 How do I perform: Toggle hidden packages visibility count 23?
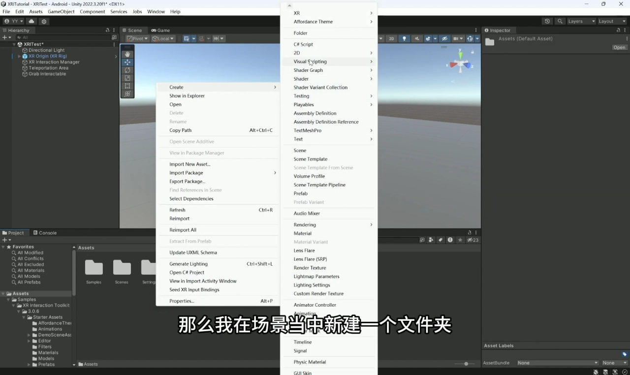pyautogui.click(x=472, y=240)
